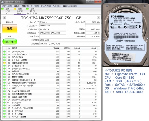Click green status icon for ID DE

pyautogui.click(x=4, y=105)
